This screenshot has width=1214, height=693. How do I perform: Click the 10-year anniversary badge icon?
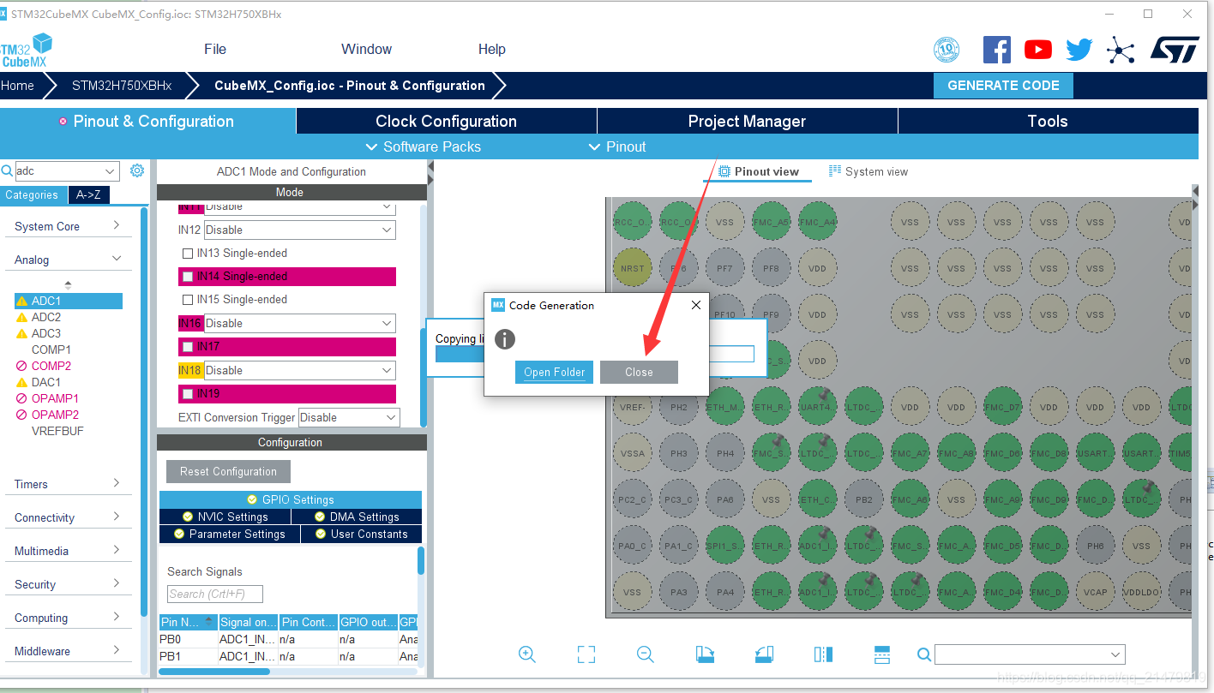click(x=947, y=50)
